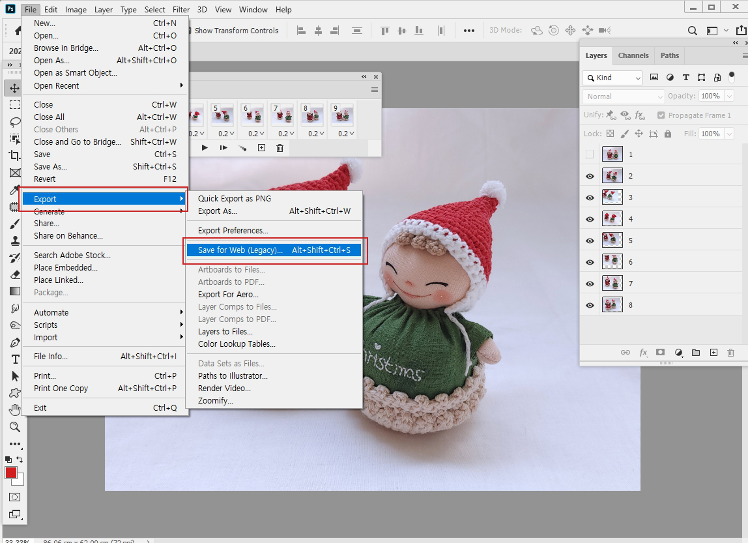Play the animation in Timeline panel
Image resolution: width=748 pixels, height=543 pixels.
(x=205, y=148)
